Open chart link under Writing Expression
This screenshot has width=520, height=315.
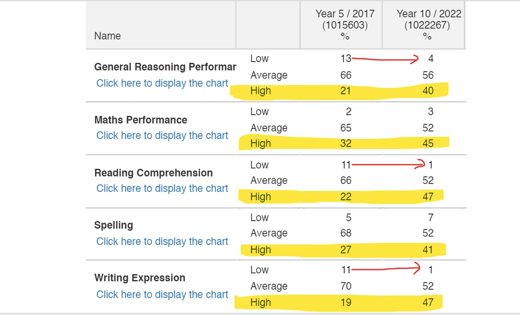click(162, 294)
